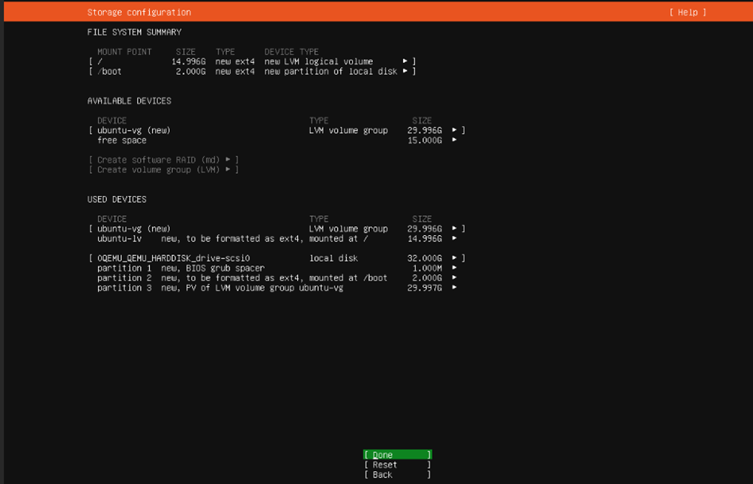Open the Help menu in header
The height and width of the screenshot is (484, 753).
pos(688,13)
